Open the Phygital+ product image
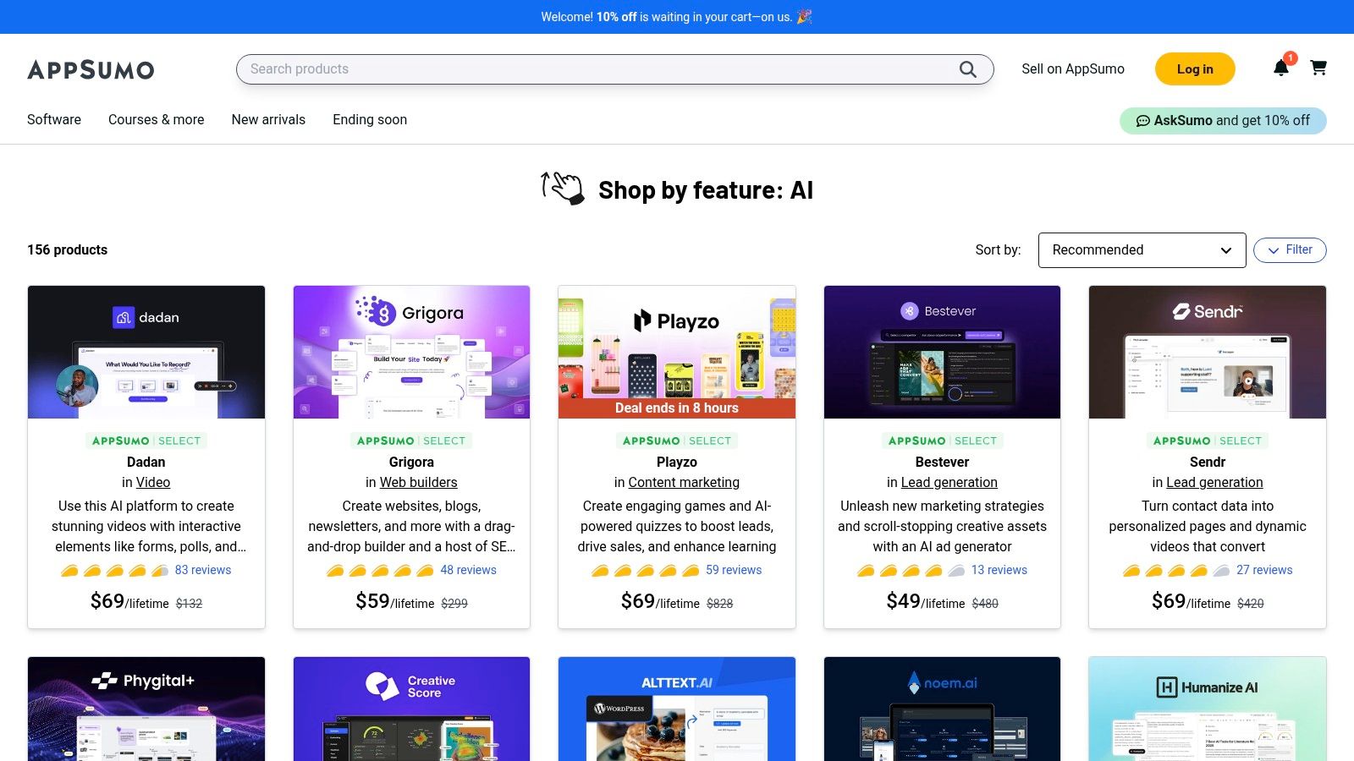This screenshot has height=761, width=1354. coord(146,709)
